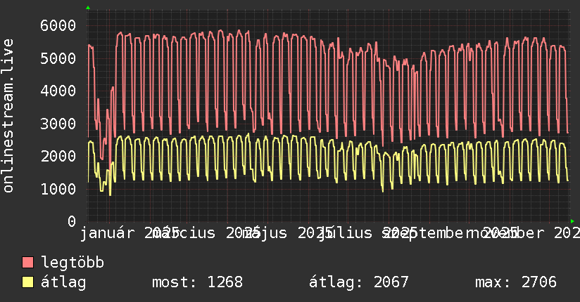Viewport: 580px width, 302px height.
Task: Click the átlag: 2067 statistic
Action: pyautogui.click(x=359, y=282)
